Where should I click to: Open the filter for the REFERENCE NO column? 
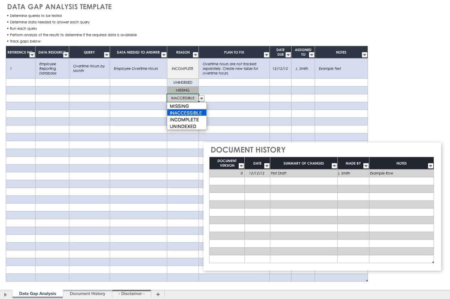(32, 55)
